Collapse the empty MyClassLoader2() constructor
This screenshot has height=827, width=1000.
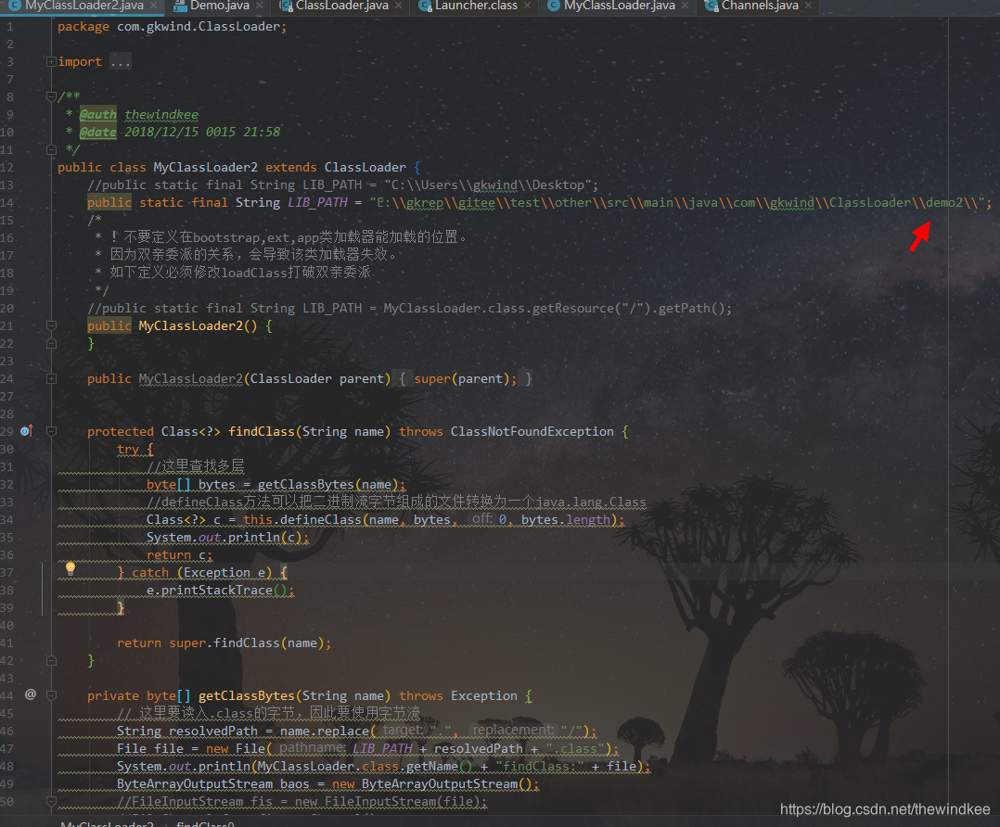51,325
